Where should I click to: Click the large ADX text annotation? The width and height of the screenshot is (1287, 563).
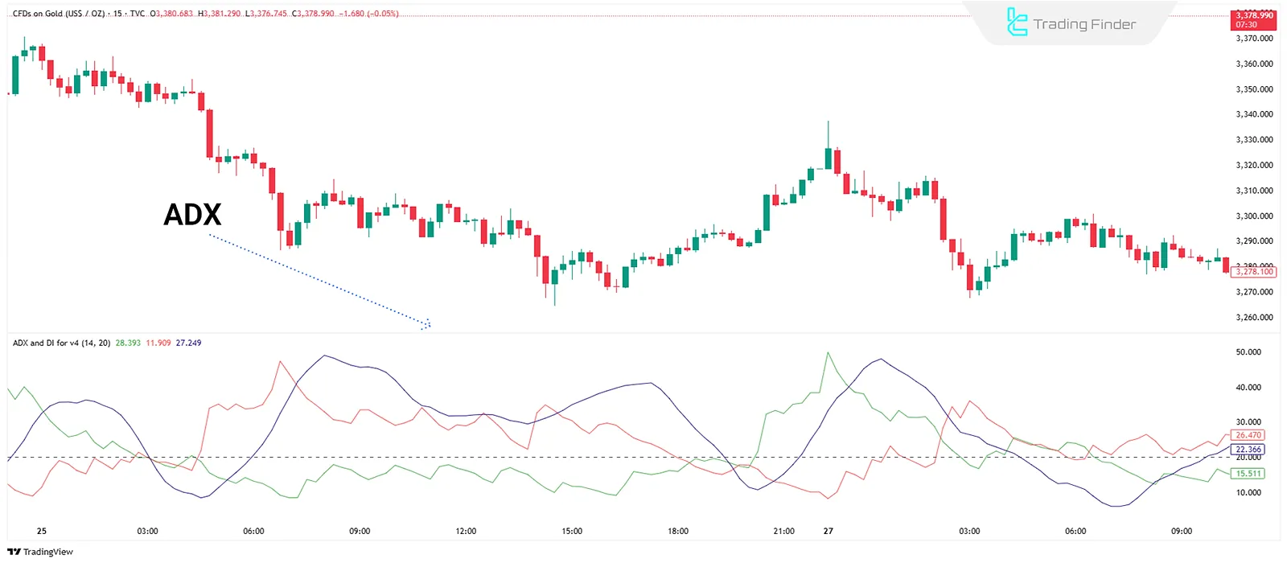coord(192,215)
